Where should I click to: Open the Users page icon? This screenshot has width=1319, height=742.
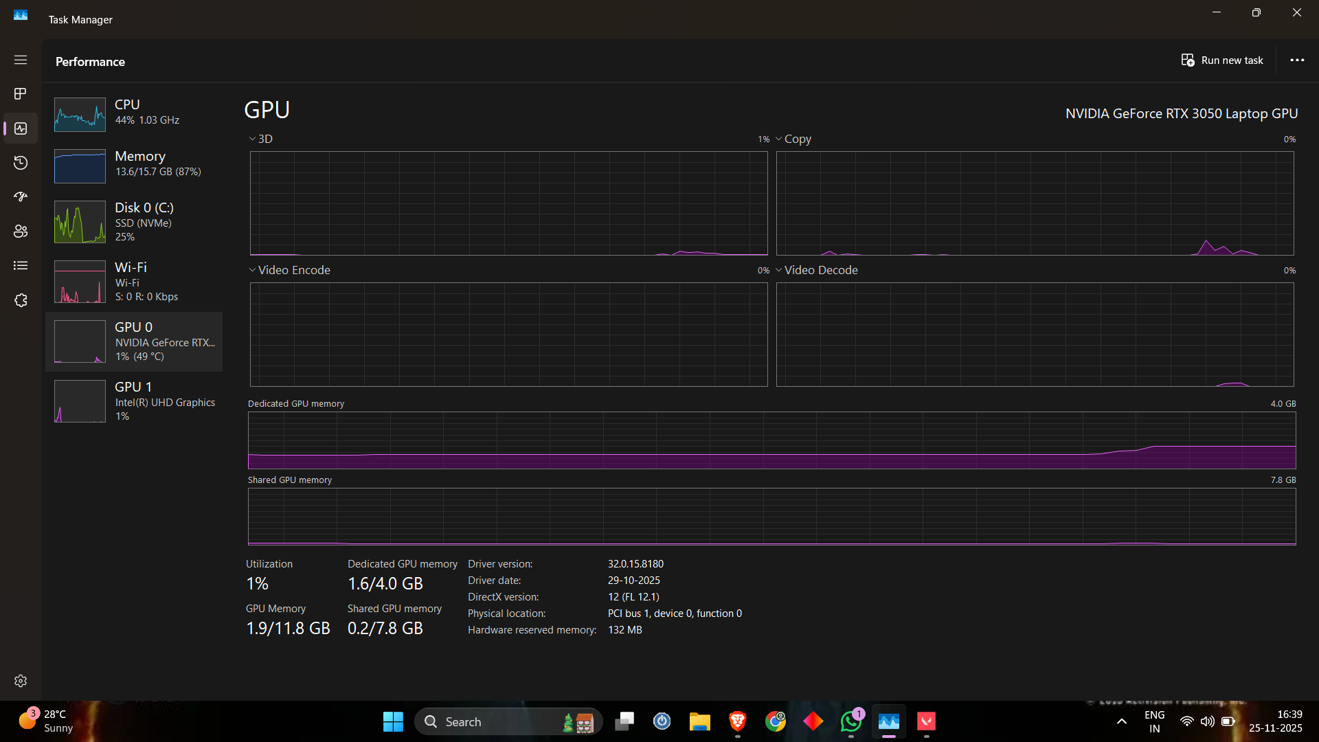point(21,232)
